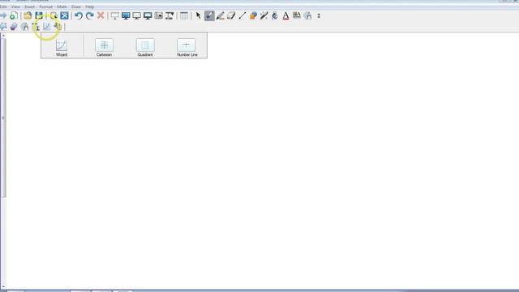Viewport: 519px width, 292px height.
Task: Click the left sidebar scrollbar thumb
Action: pyautogui.click(x=3, y=118)
